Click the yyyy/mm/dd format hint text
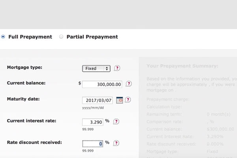 pyautogui.click(x=93, y=108)
